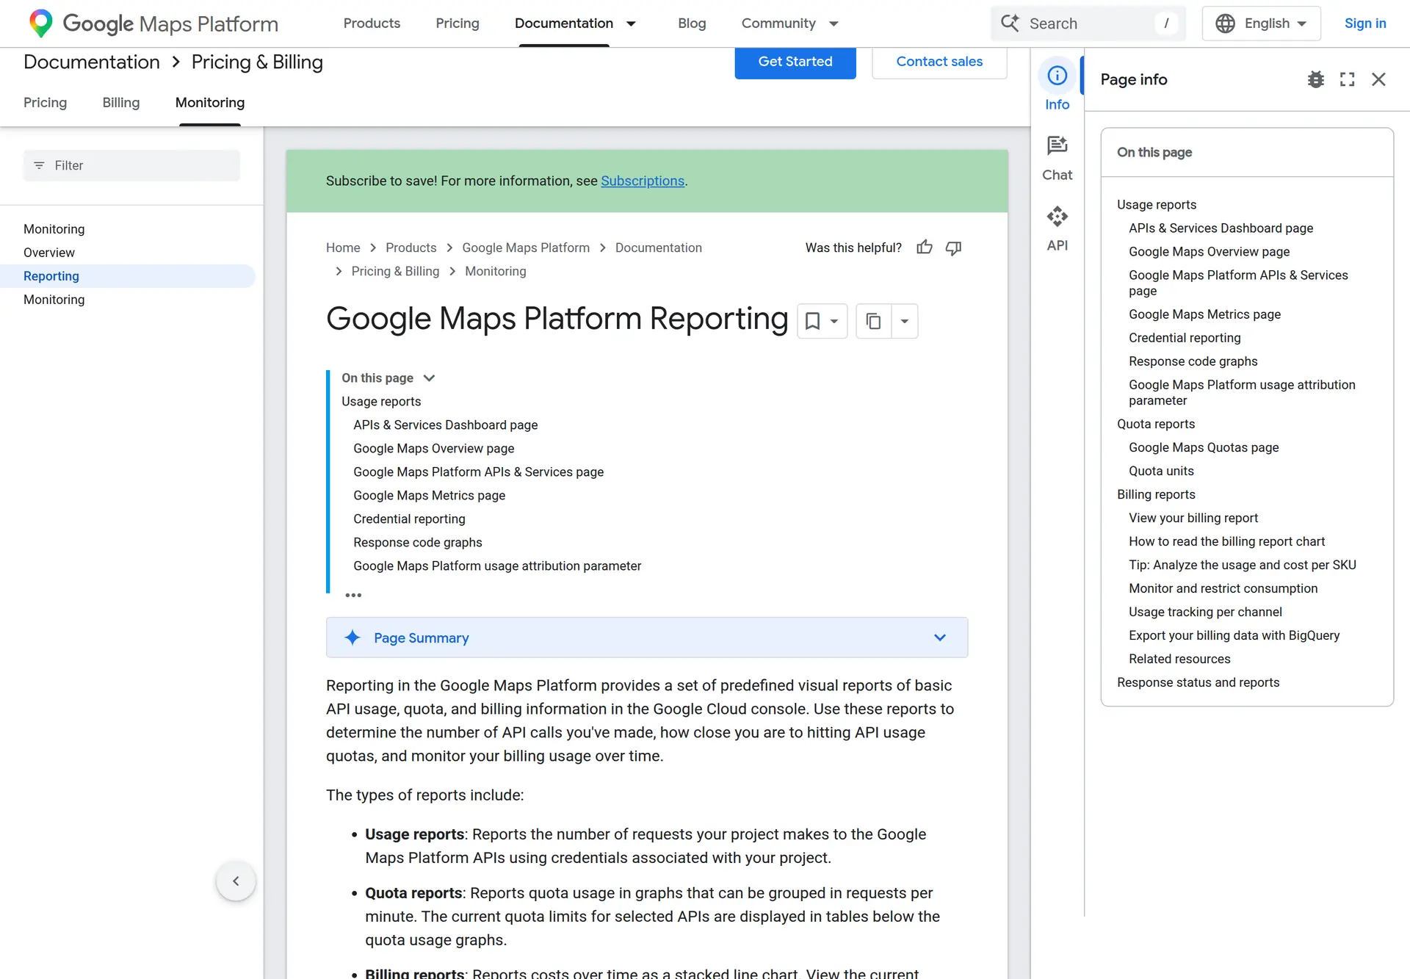The width and height of the screenshot is (1410, 979).
Task: Click the Contact sales button
Action: (939, 62)
